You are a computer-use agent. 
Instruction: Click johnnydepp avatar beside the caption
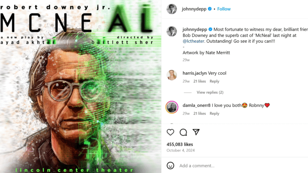point(172,31)
